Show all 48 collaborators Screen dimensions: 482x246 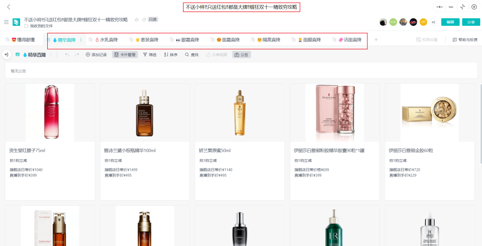(433, 22)
